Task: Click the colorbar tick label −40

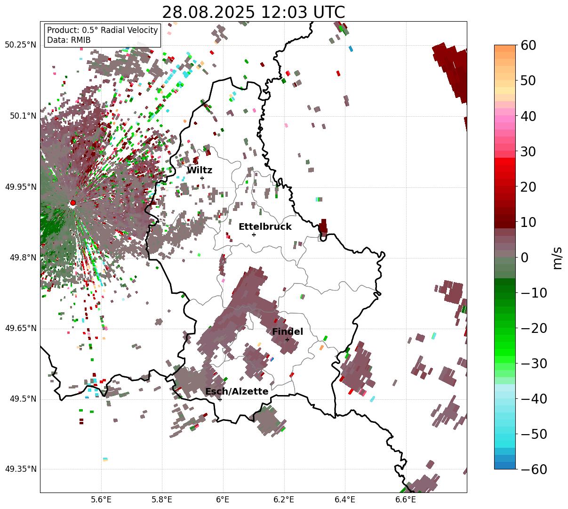Action: click(x=534, y=399)
